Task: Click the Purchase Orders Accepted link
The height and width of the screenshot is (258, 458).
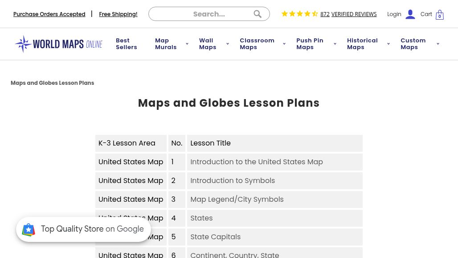Action: (49, 14)
